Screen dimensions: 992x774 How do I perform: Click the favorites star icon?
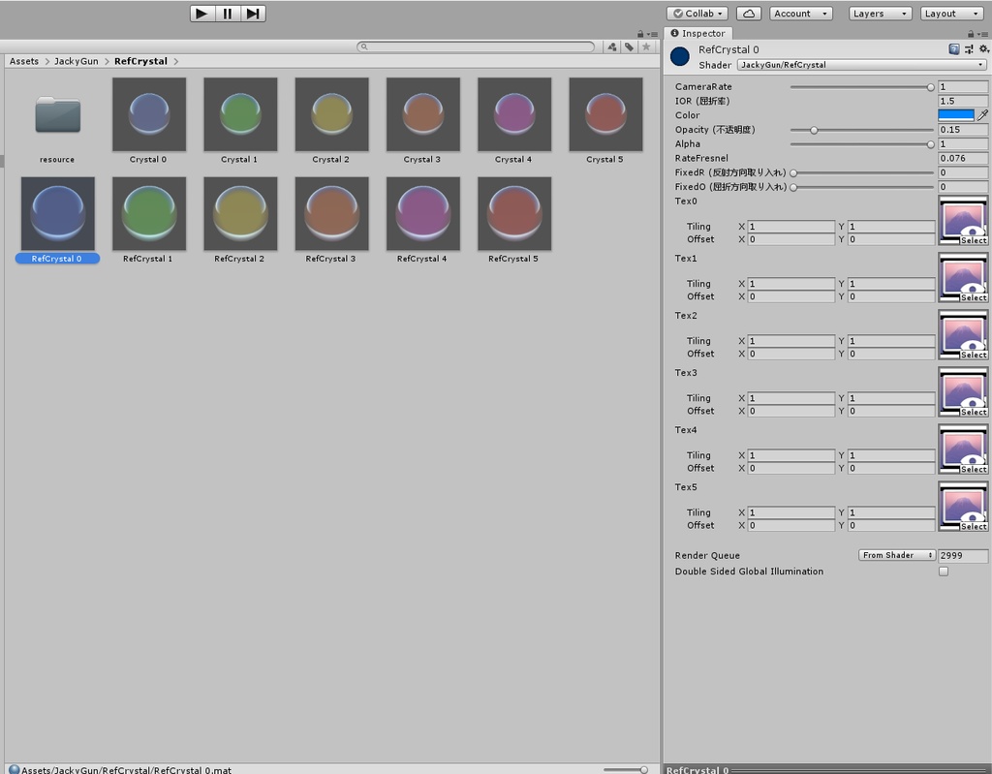pyautogui.click(x=646, y=46)
